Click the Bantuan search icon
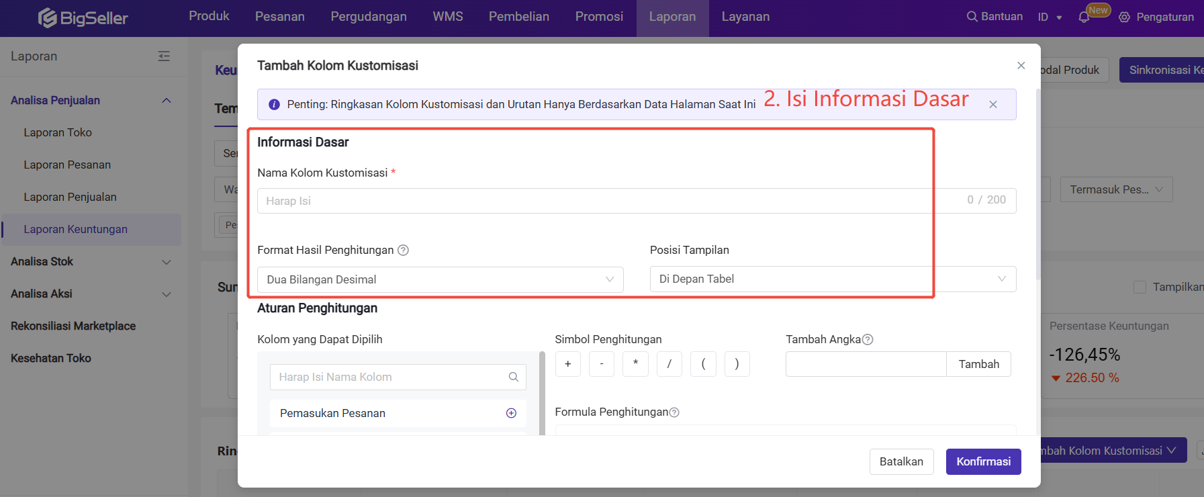Image resolution: width=1204 pixels, height=497 pixels. point(972,17)
